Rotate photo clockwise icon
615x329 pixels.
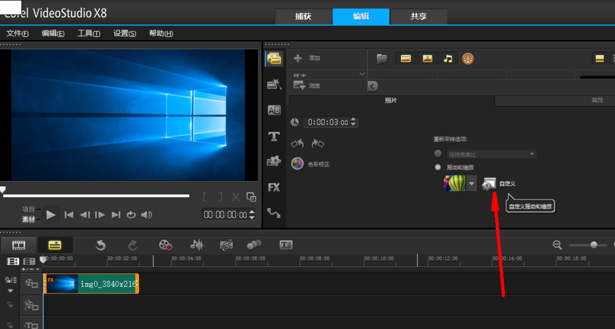[x=318, y=143]
